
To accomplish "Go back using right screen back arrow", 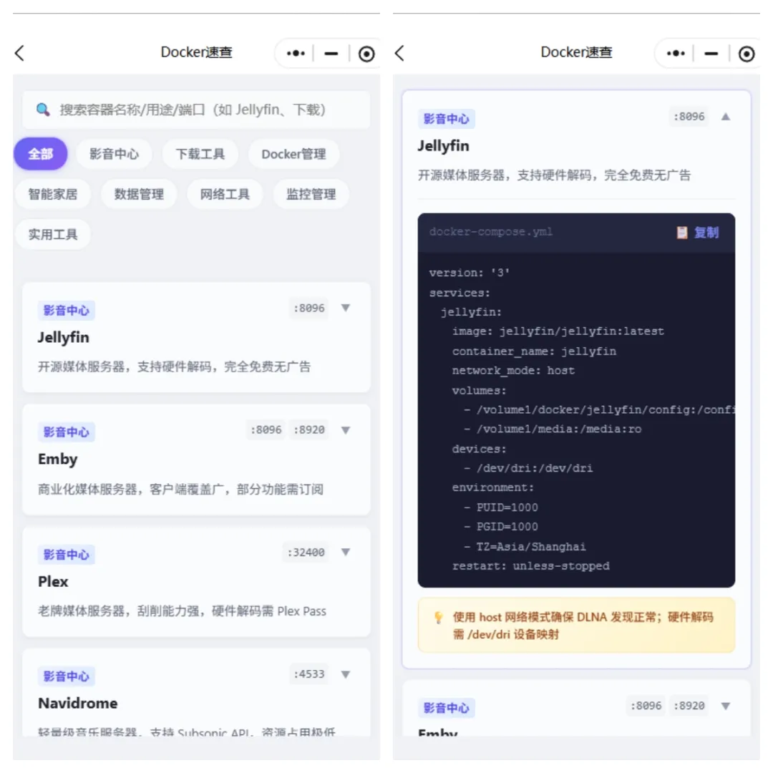I will (x=400, y=53).
